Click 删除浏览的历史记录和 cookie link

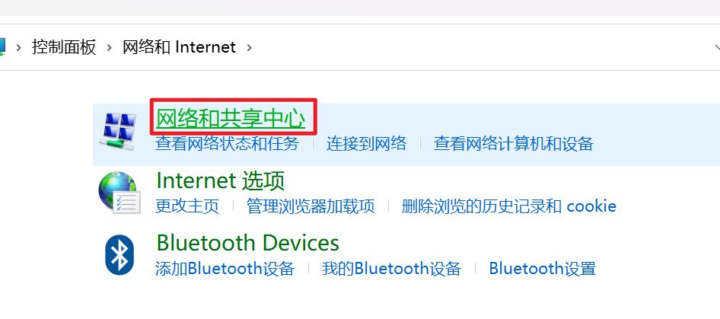508,206
